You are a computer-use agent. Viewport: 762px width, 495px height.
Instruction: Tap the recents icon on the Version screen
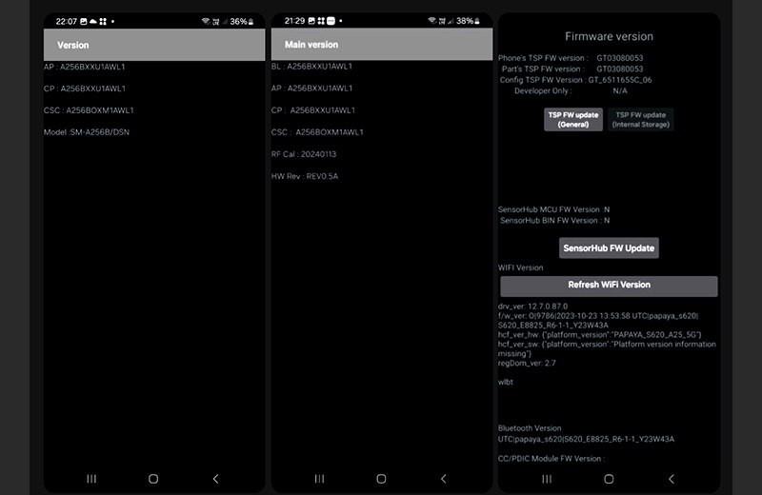coord(91,479)
